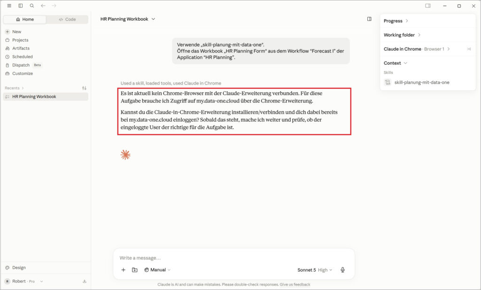Screen dimensions: 481x290
Task: Click the download icon next to the account
Action: pyautogui.click(x=85, y=281)
